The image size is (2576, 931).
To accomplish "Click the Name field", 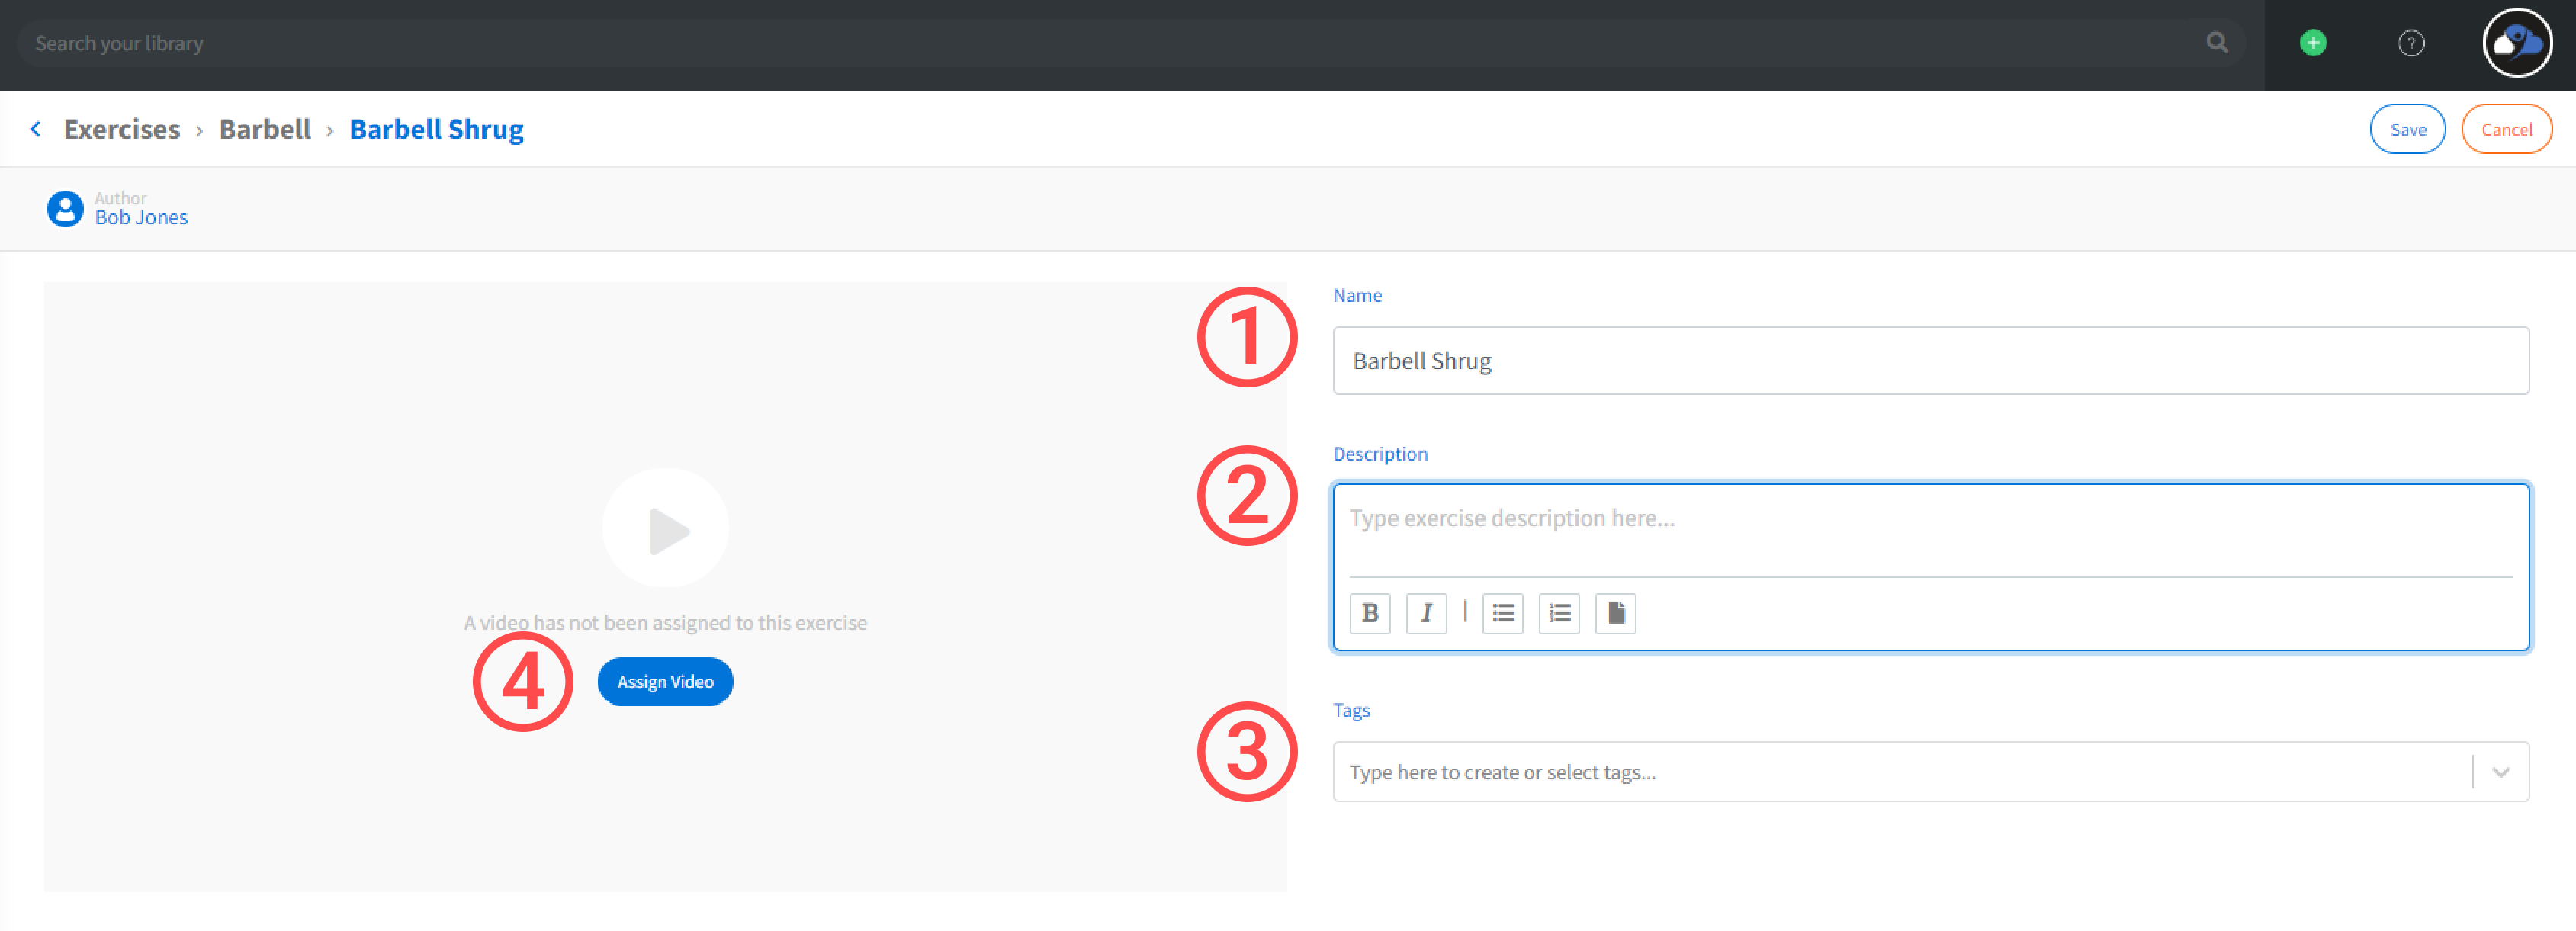I will point(1930,361).
